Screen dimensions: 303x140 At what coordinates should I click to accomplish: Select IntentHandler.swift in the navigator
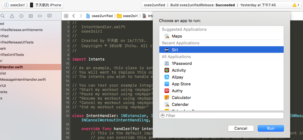[31, 67]
